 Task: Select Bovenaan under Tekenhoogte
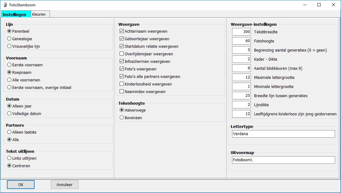pos(122,118)
